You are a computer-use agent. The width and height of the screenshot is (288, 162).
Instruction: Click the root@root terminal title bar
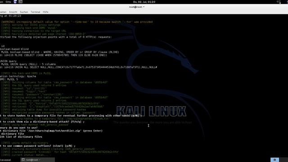pyautogui.click(x=137, y=7)
